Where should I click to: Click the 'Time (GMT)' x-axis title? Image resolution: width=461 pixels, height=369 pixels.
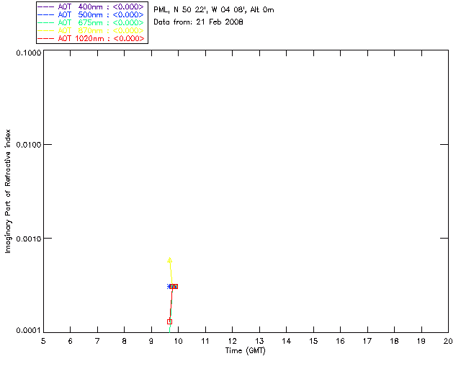coord(245,351)
